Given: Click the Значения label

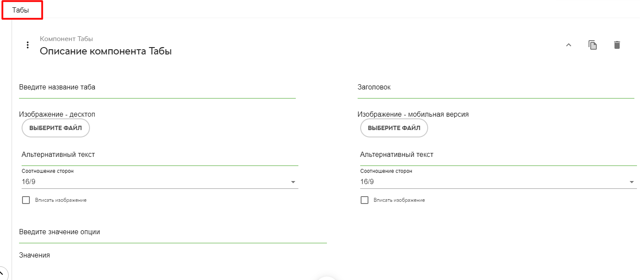Looking at the screenshot, I should (35, 255).
